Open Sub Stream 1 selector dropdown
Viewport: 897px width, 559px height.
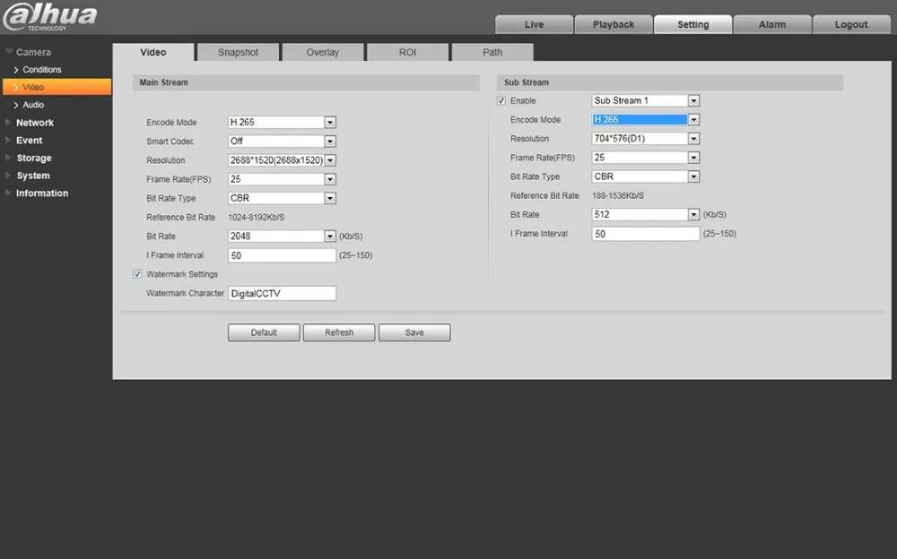pos(645,100)
